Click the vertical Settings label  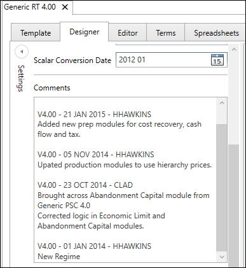click(x=21, y=78)
